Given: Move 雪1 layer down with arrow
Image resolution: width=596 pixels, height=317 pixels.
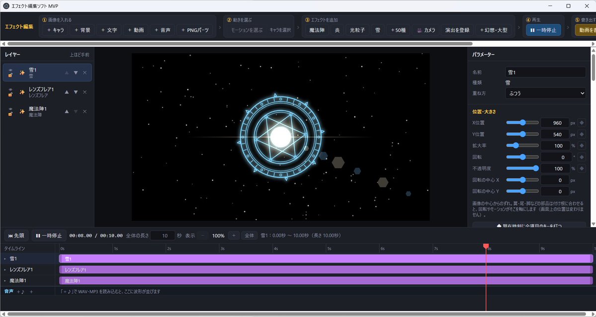Looking at the screenshot, I should tap(76, 73).
